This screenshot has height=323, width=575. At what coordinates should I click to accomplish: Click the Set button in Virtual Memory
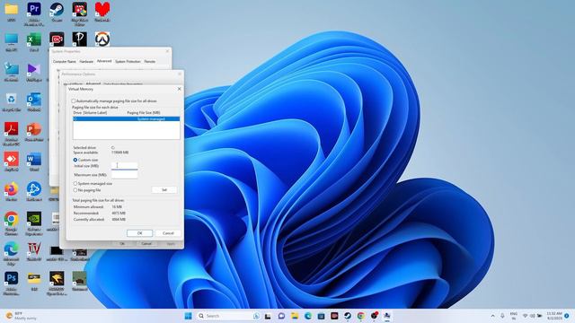coord(164,189)
